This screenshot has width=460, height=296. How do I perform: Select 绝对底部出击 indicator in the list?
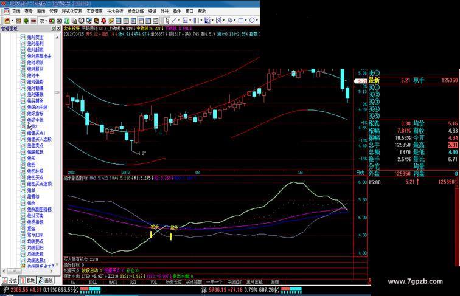pos(40,57)
